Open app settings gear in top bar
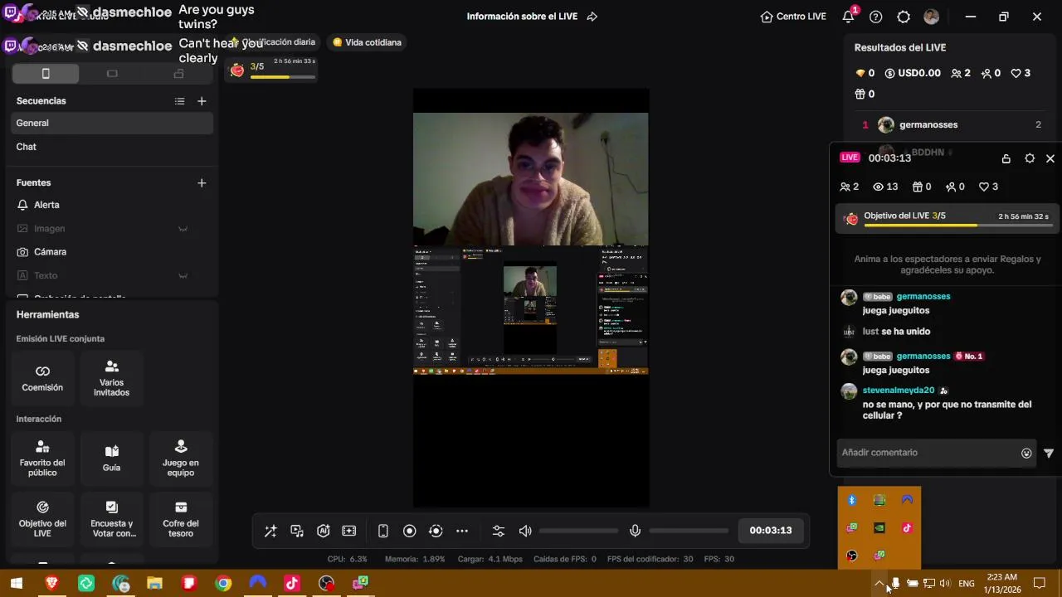1062x597 pixels. (x=904, y=17)
